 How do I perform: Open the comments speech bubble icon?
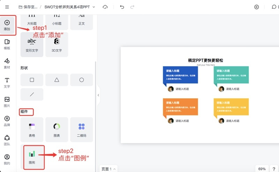(274, 7)
